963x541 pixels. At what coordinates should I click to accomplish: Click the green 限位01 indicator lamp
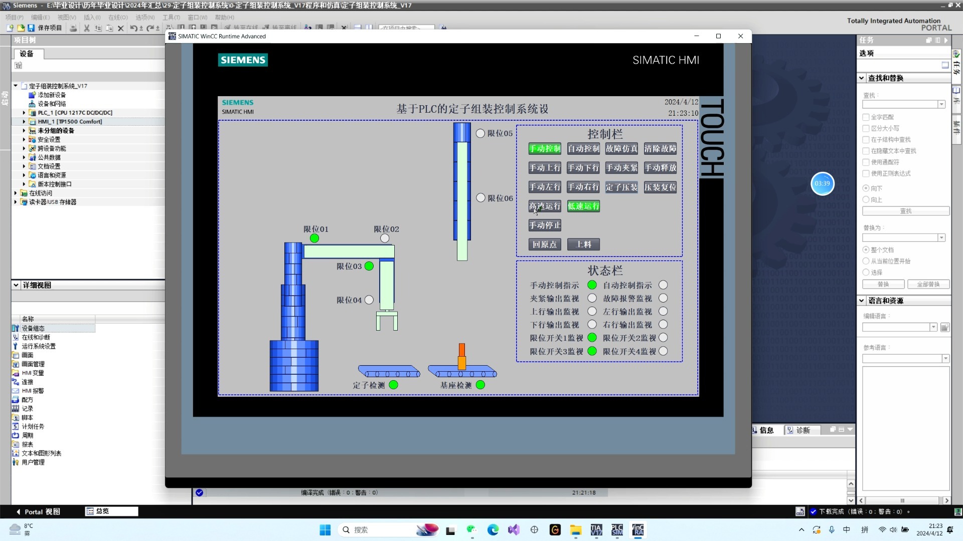point(314,238)
